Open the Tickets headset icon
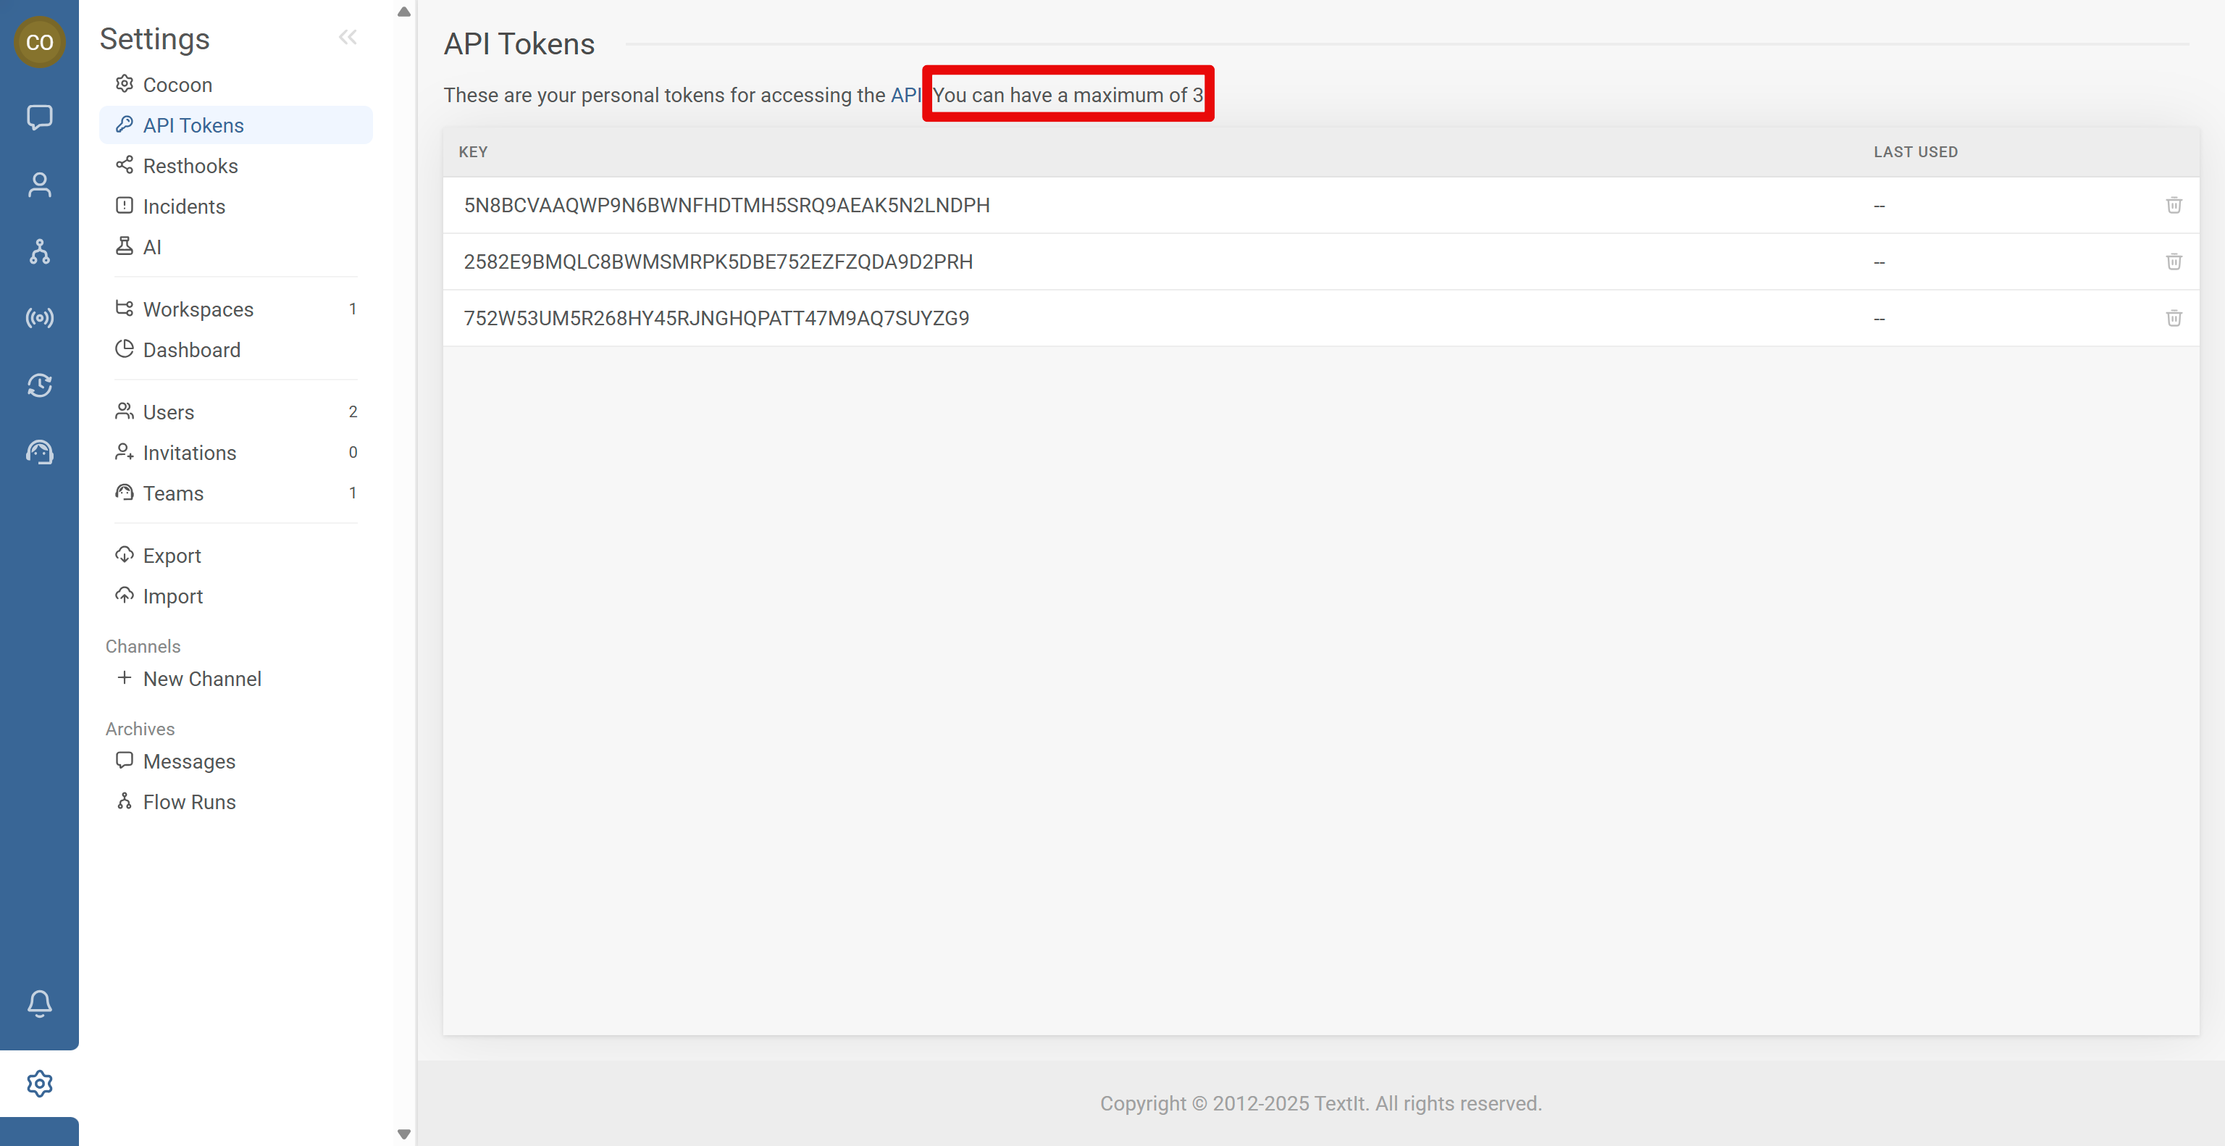Image resolution: width=2225 pixels, height=1146 pixels. point(39,452)
